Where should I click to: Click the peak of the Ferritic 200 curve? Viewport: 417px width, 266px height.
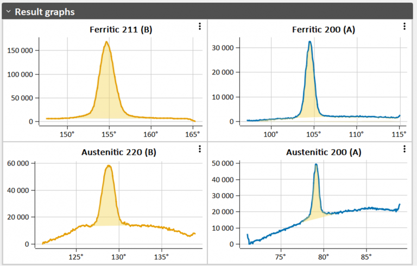point(309,42)
